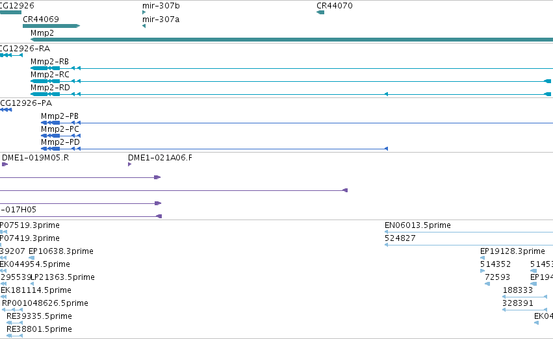Image resolution: width=553 pixels, height=339 pixels.
Task: Click the Mmp2 gene label
Action: click(42, 33)
